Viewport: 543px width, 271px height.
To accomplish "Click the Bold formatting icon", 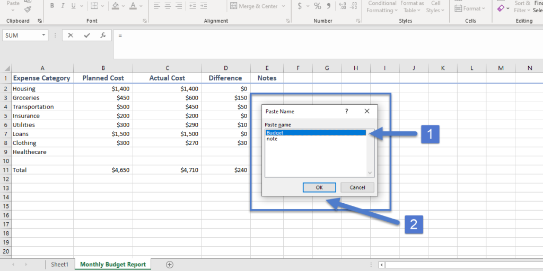I will tap(52, 6).
